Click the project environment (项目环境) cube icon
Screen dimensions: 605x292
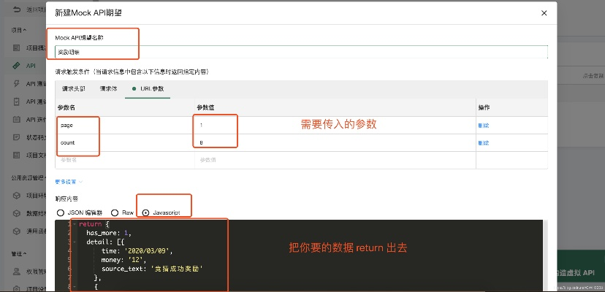[x=16, y=196]
